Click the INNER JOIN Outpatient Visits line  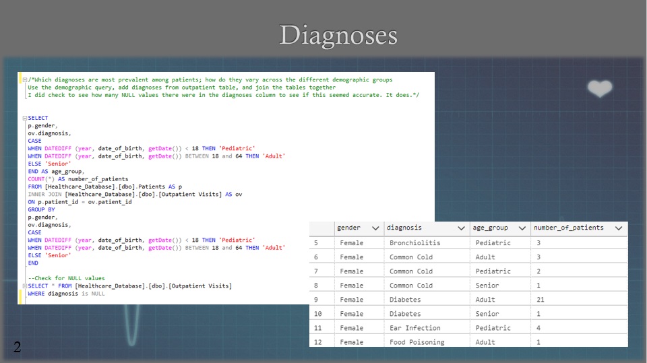[135, 194]
